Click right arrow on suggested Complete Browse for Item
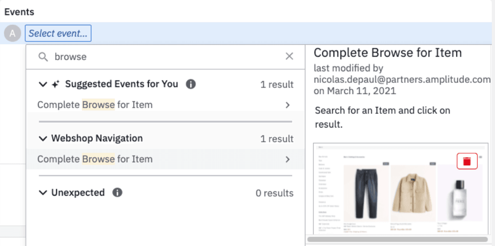The image size is (495, 246). click(x=287, y=105)
